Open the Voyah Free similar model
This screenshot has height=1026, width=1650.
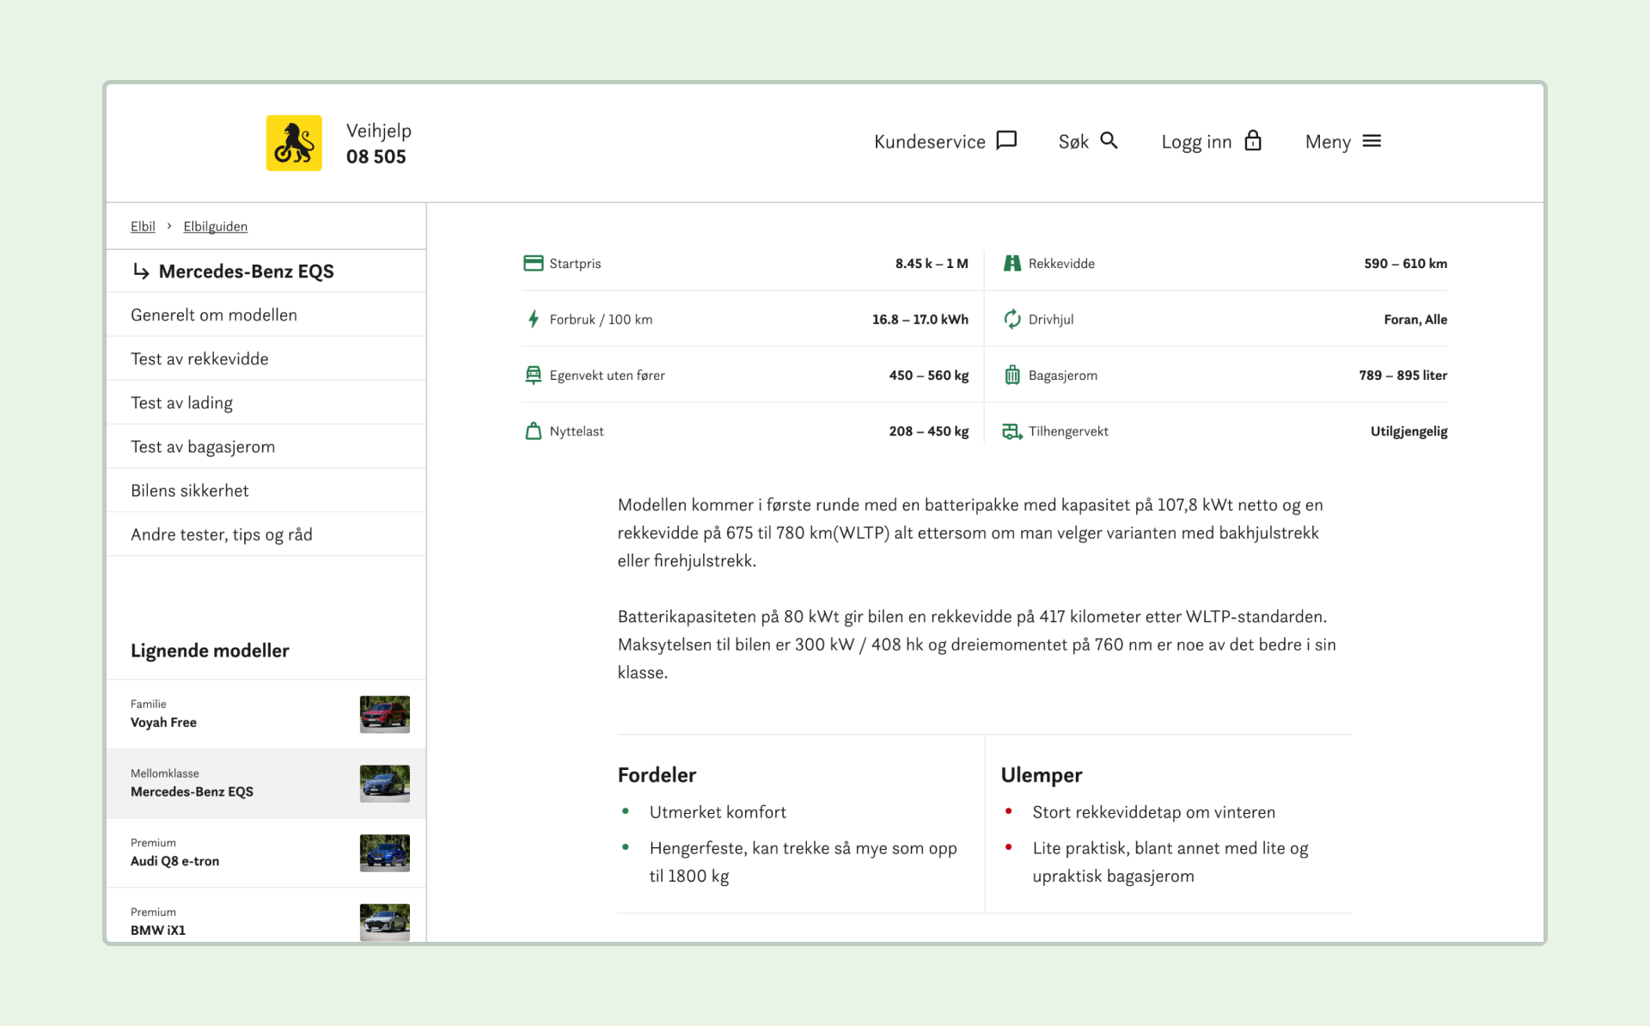pos(266,714)
